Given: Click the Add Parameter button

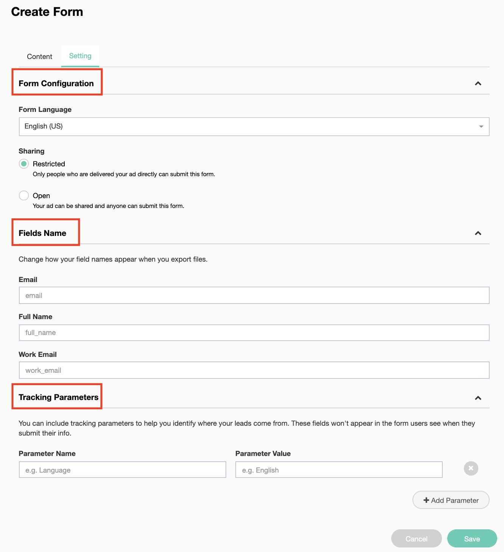Looking at the screenshot, I should pos(451,500).
